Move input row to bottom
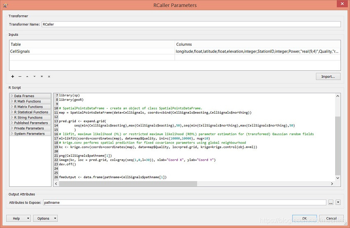Screen dimensions: 350x228 click(x=49, y=77)
